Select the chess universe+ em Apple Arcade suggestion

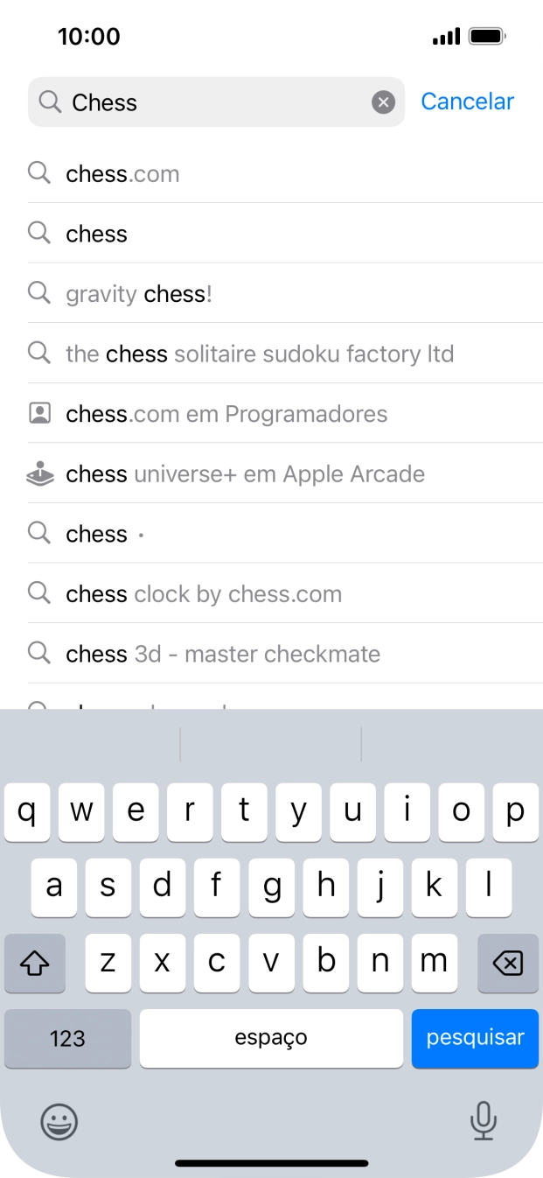click(x=245, y=473)
